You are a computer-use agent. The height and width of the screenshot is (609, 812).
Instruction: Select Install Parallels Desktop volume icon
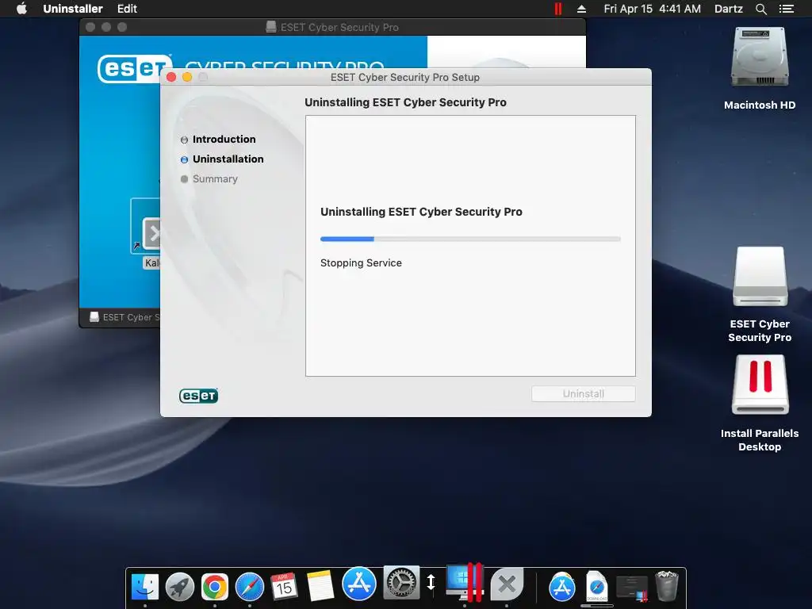[760, 385]
